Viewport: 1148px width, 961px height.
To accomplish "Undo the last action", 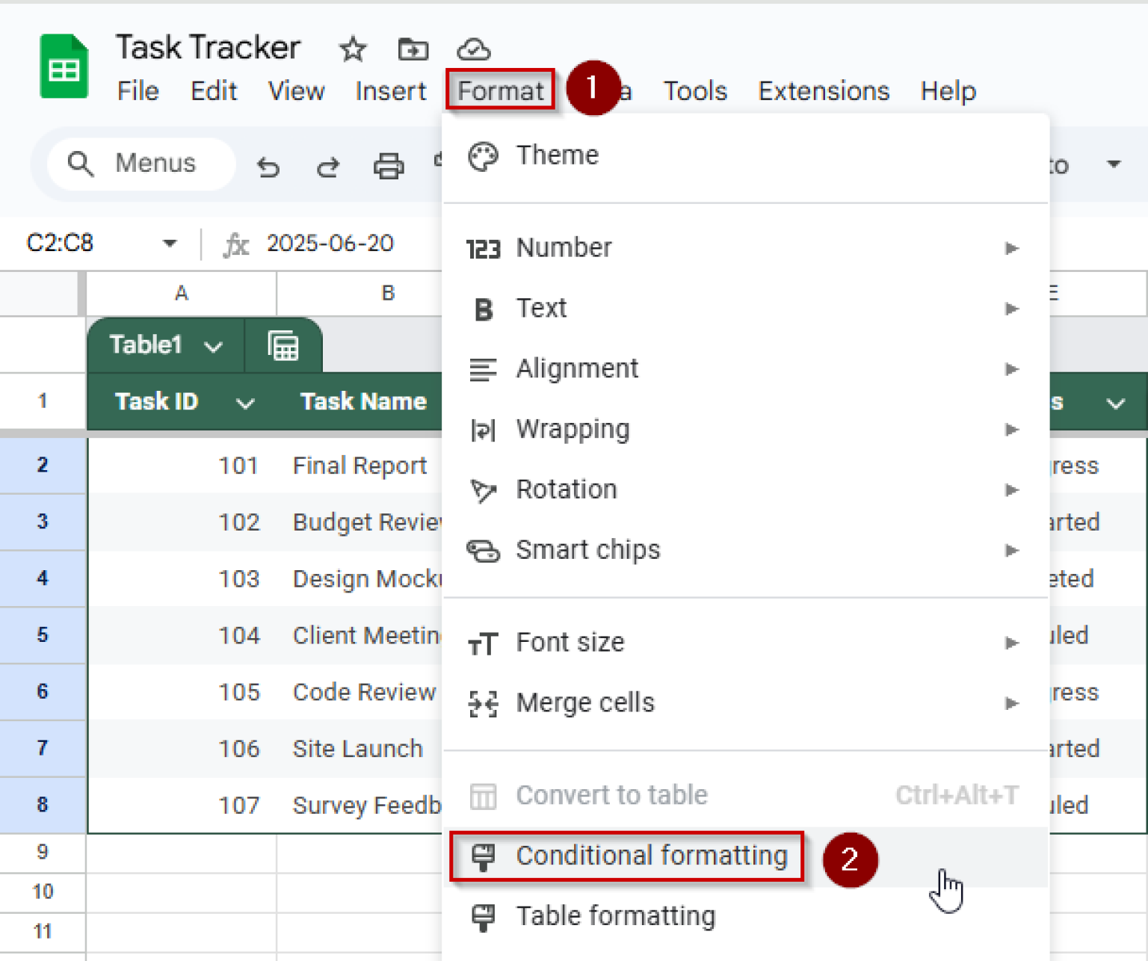I will click(x=268, y=167).
